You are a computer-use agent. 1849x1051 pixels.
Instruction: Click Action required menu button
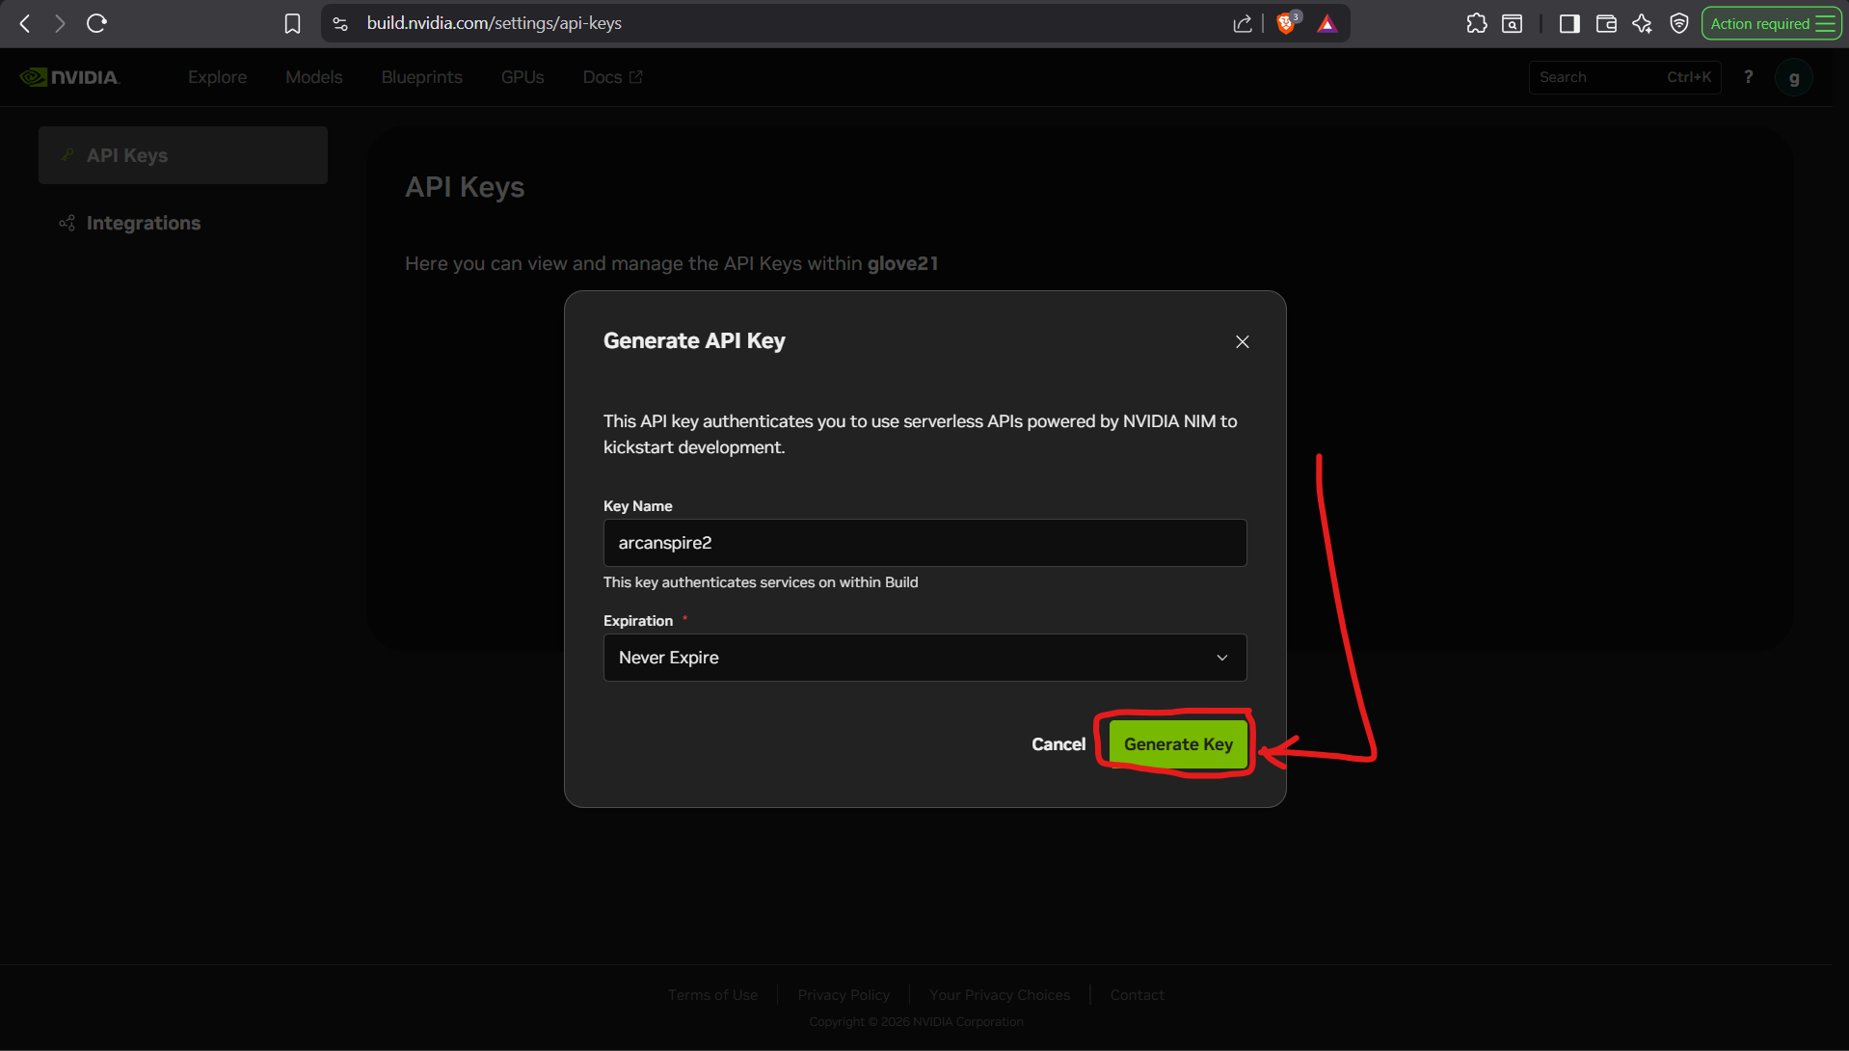[x=1772, y=23]
